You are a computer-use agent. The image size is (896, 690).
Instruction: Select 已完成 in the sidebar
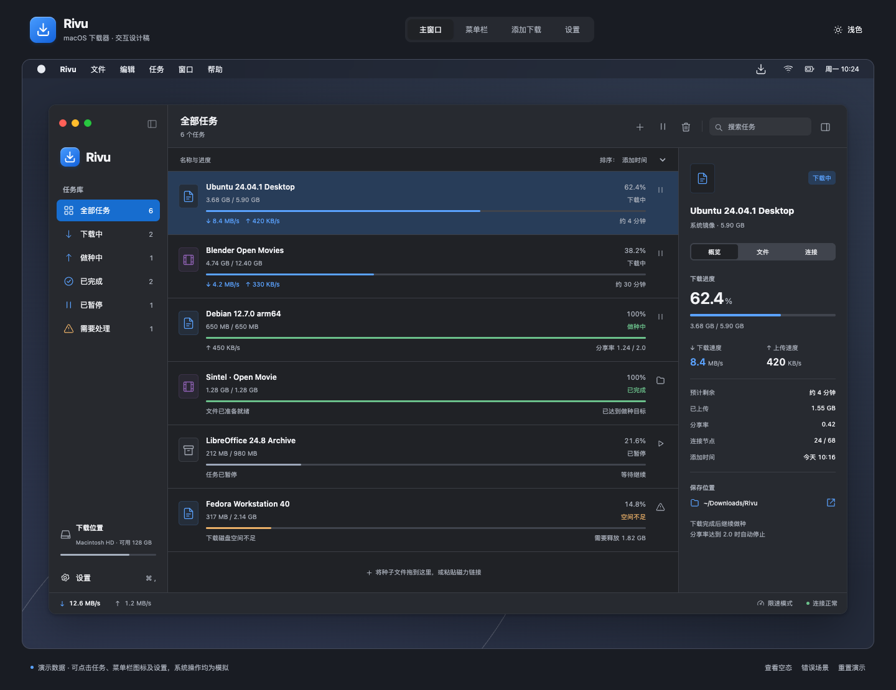108,282
